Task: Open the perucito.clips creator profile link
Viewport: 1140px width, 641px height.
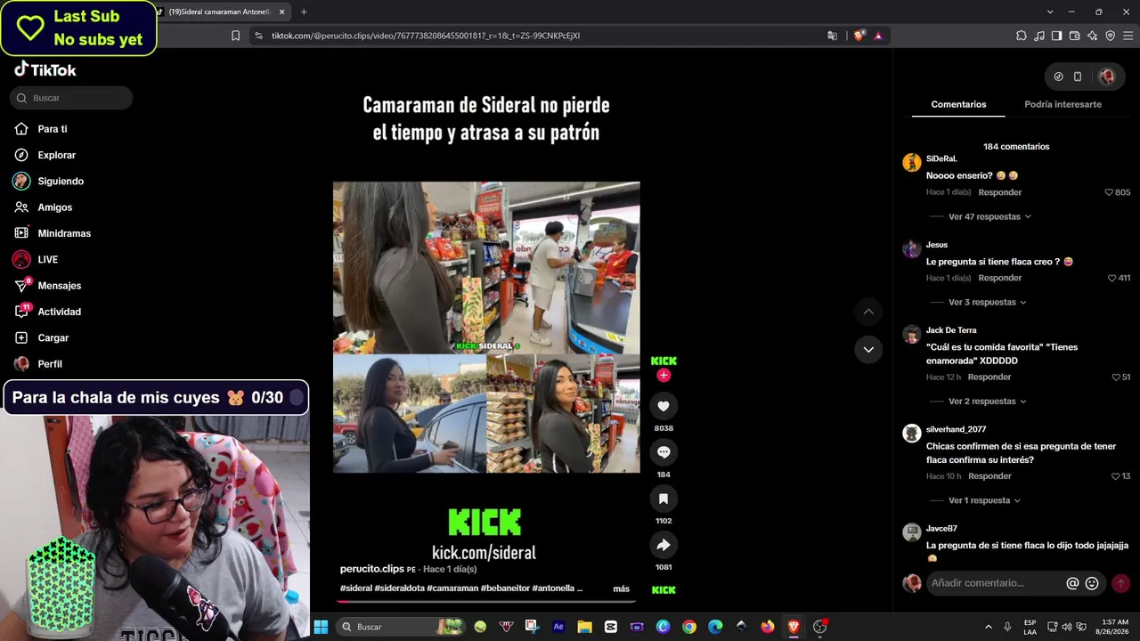Action: tap(371, 569)
